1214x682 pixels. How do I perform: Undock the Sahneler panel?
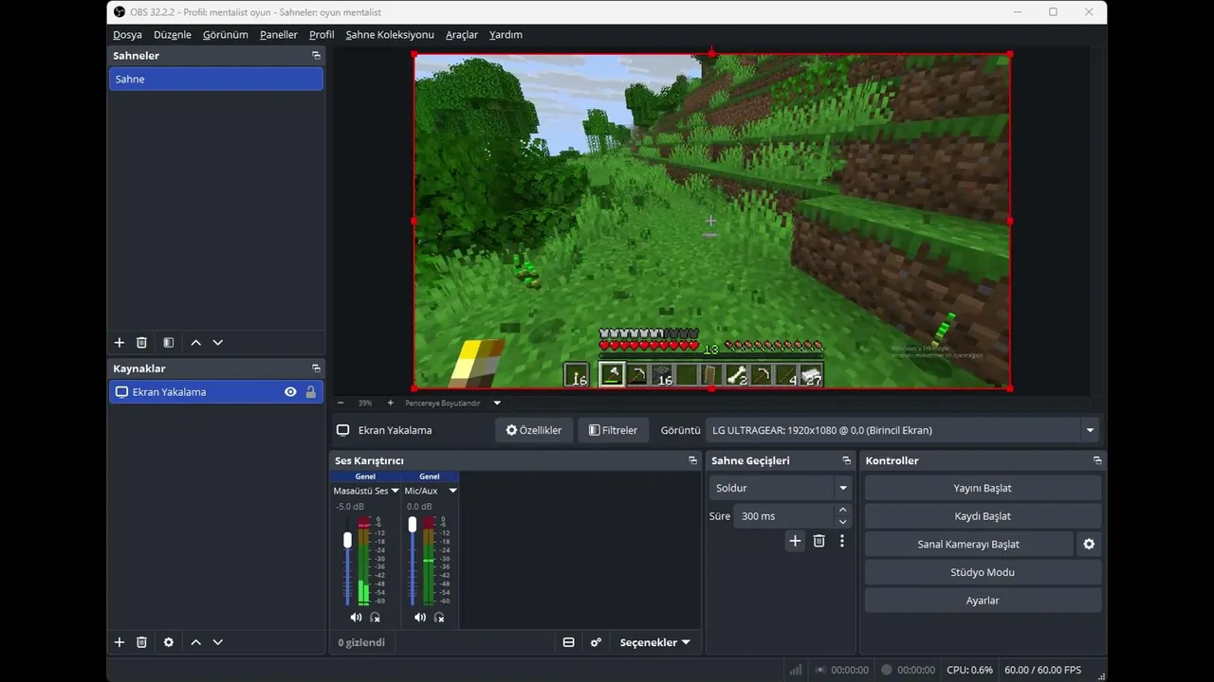point(316,56)
